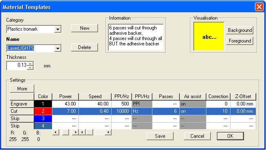Viewport: 266px width, 150px height.
Task: Choose the Foreground color button
Action: coord(240,41)
